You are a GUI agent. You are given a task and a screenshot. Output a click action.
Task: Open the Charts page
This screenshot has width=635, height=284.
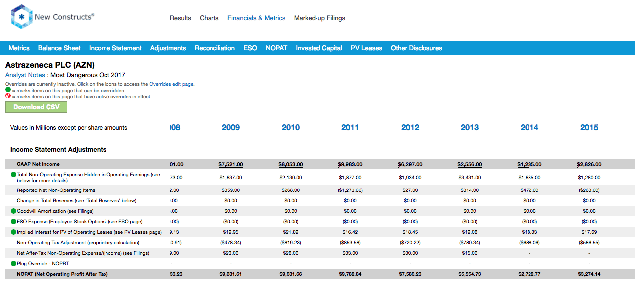pyautogui.click(x=209, y=18)
